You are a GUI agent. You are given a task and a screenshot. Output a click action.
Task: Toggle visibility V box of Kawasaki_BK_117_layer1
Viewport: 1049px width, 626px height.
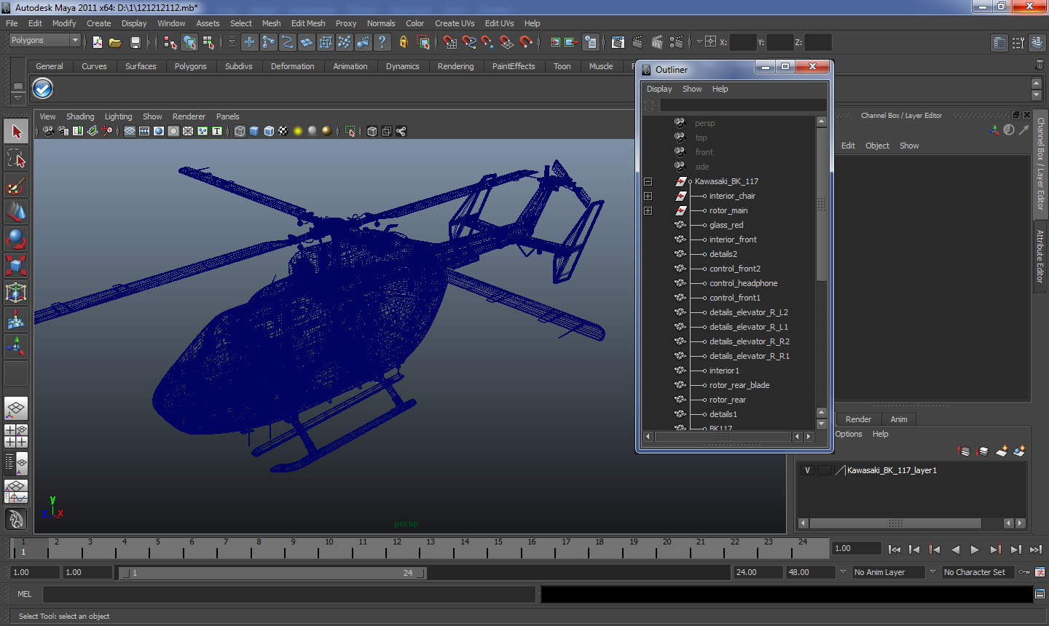(x=807, y=470)
